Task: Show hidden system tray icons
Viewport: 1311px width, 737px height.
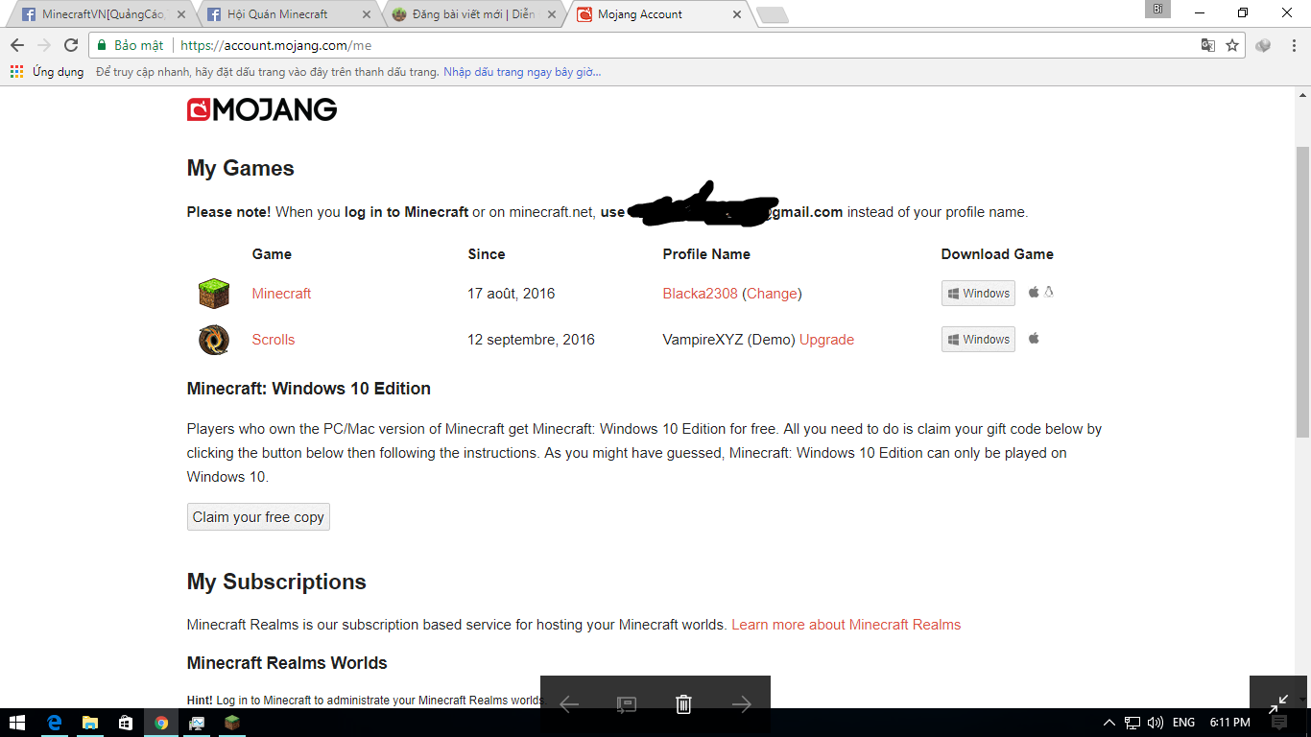Action: (x=1109, y=723)
